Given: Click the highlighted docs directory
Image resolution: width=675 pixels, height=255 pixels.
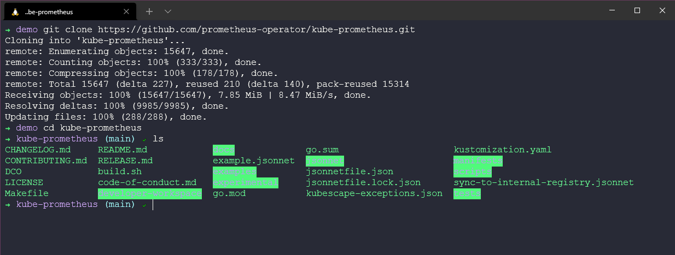Looking at the screenshot, I should point(224,150).
